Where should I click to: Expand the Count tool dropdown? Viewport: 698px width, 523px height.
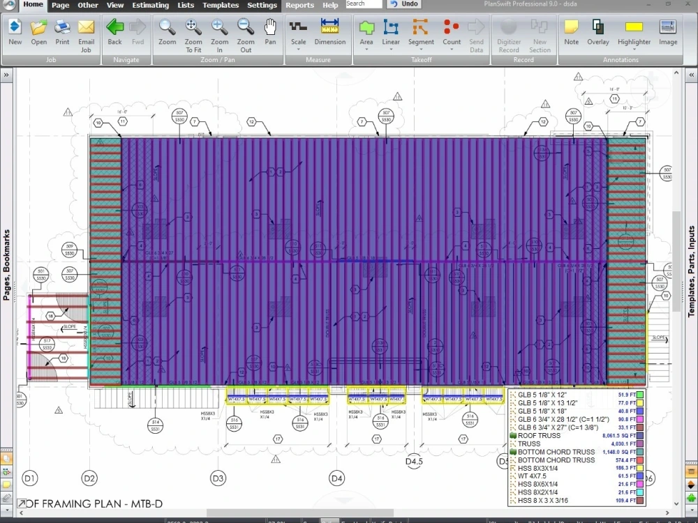[451, 50]
